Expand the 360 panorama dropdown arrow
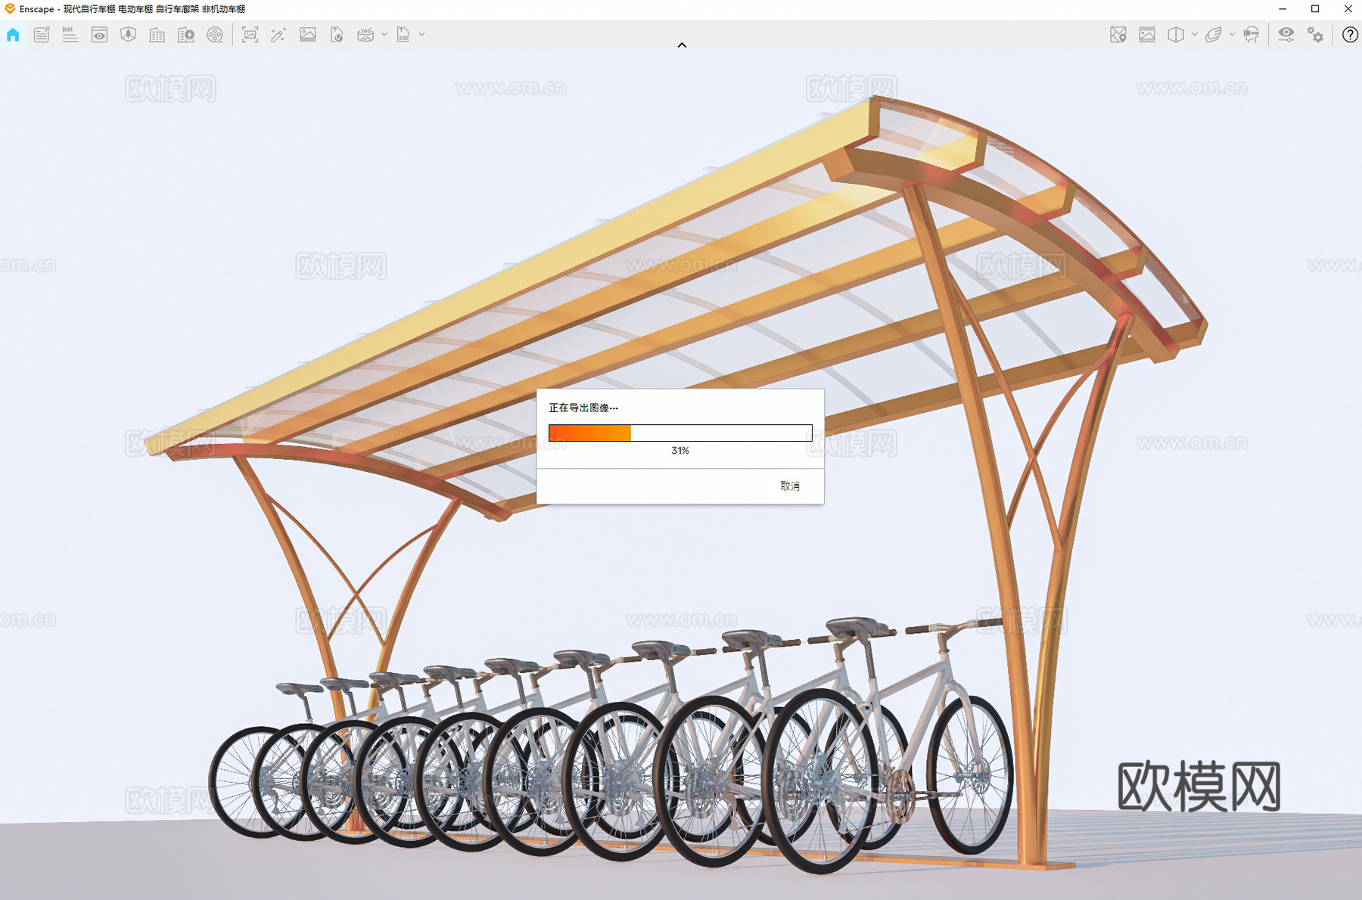Screen dimensions: 1362x900 click(x=384, y=34)
